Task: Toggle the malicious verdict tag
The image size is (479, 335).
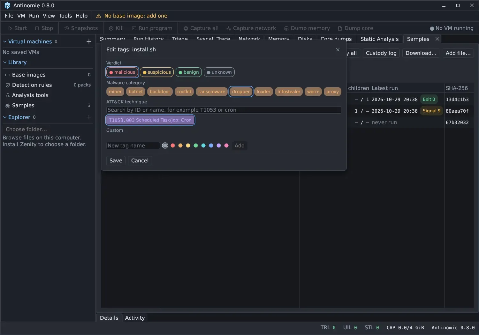Action: click(122, 72)
